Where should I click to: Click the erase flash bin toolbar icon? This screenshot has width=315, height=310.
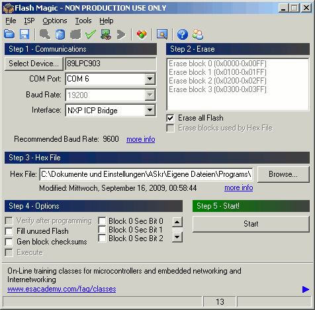click(x=60, y=34)
